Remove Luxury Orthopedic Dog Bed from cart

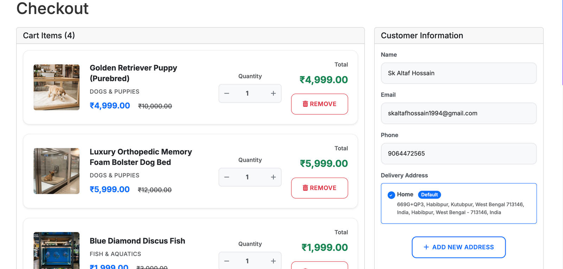click(x=320, y=188)
